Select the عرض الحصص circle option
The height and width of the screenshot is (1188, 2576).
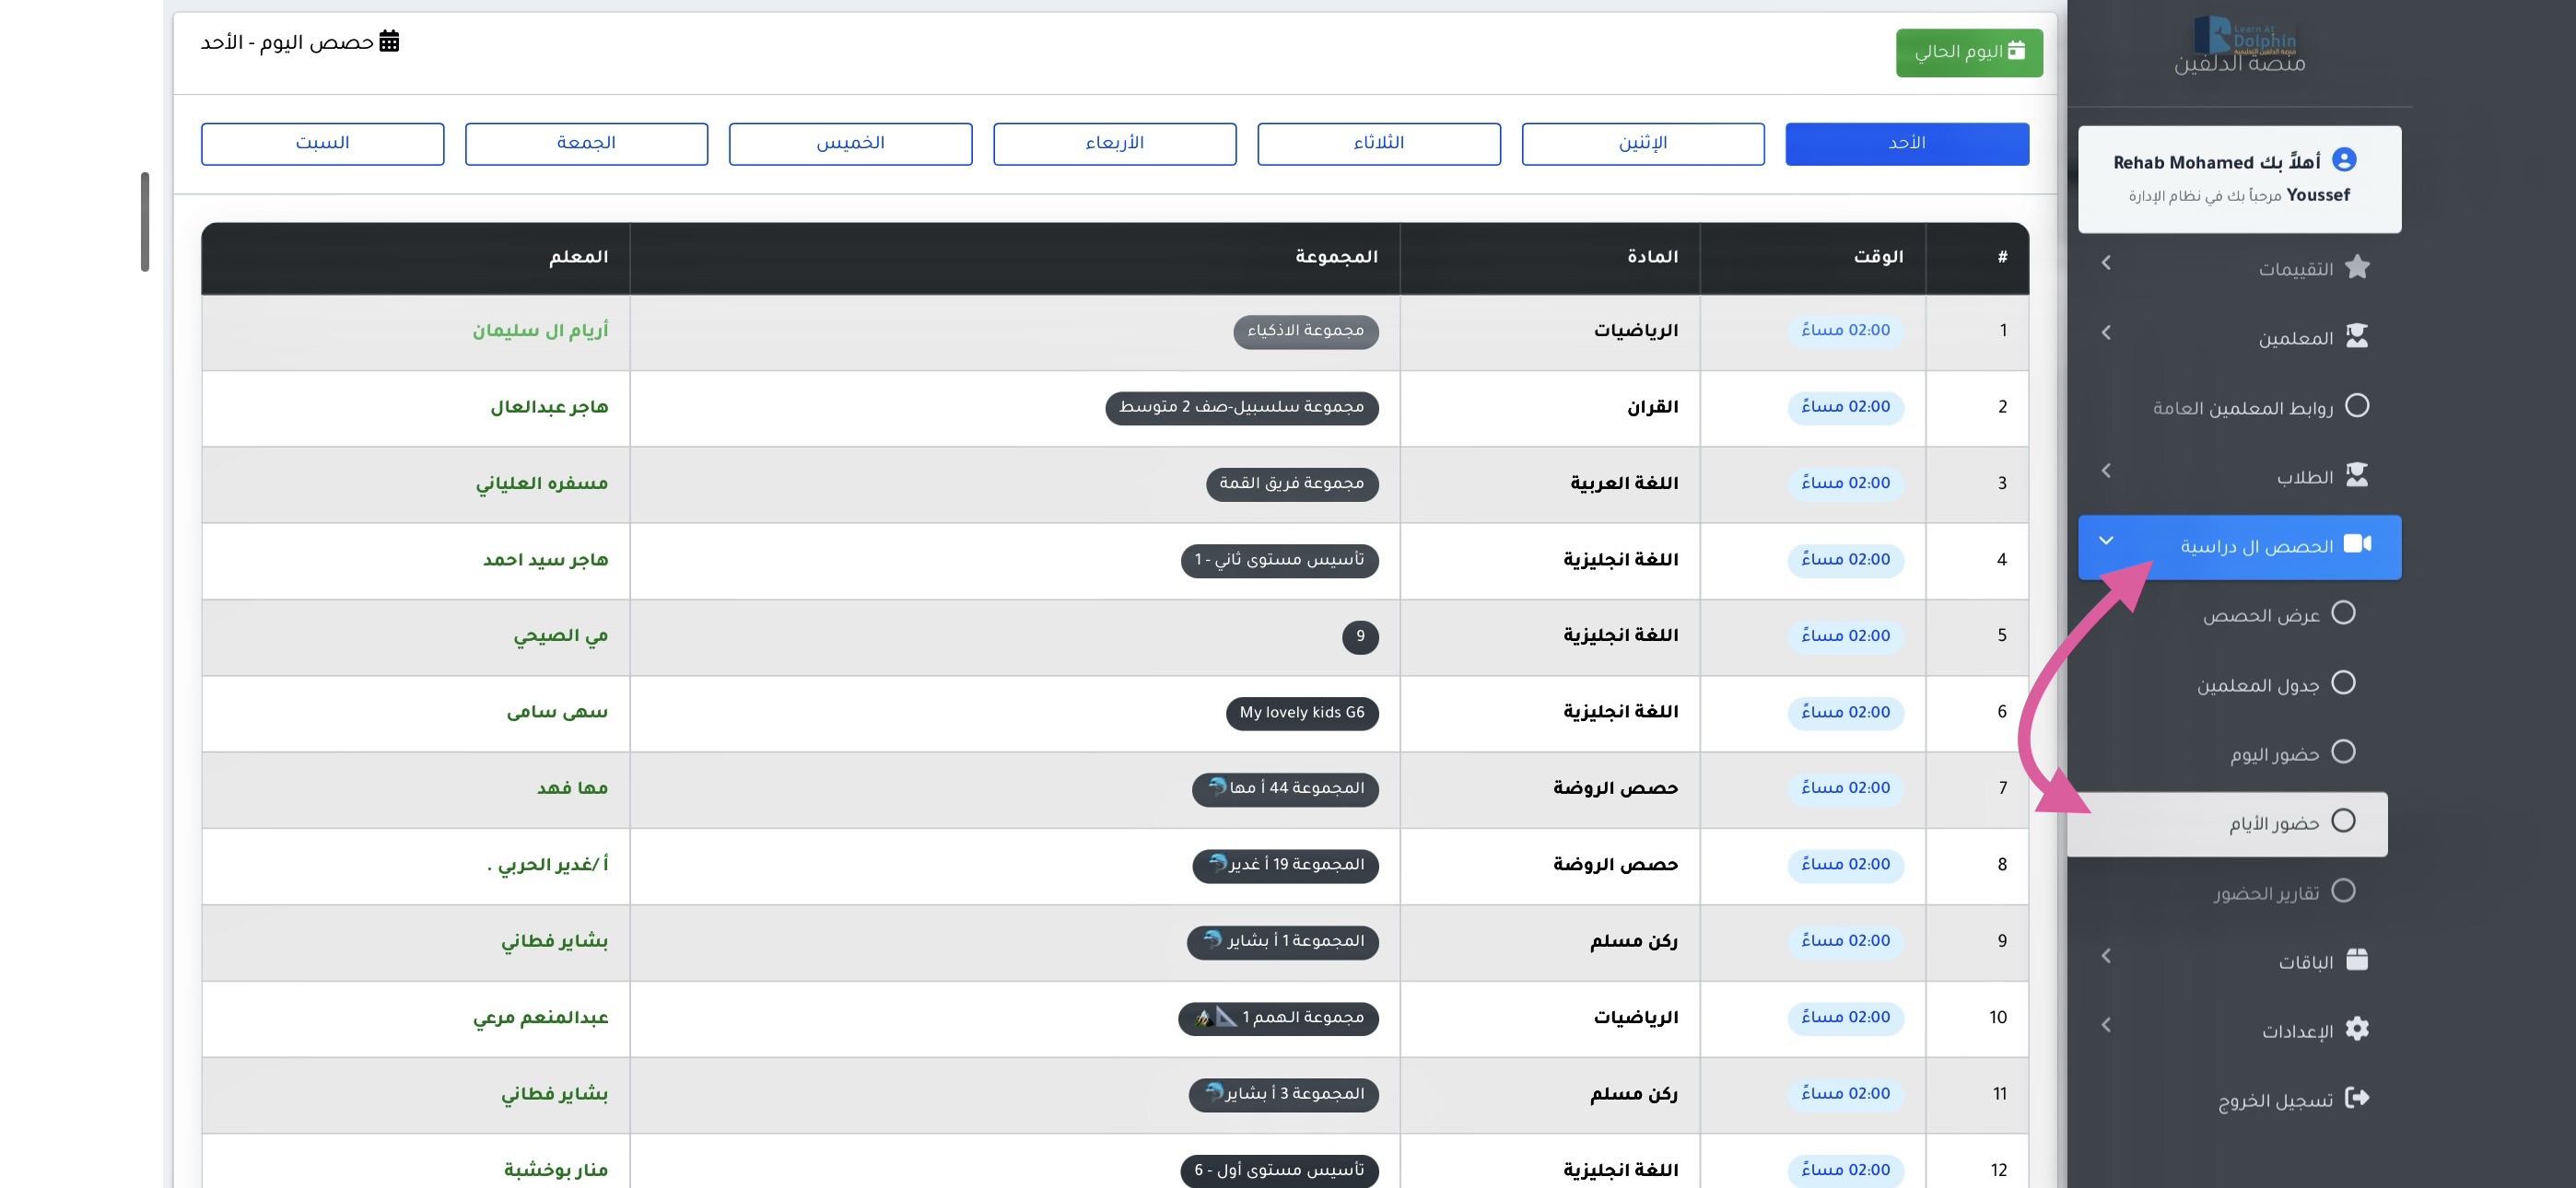(x=2343, y=613)
